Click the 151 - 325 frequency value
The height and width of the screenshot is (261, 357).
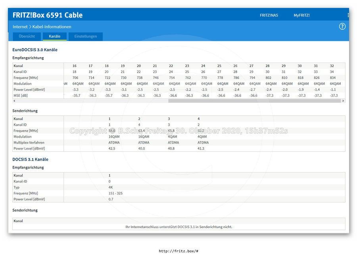115,193
